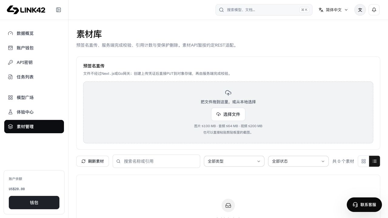
Task: Click the 预签名直传 section title
Action: (94, 66)
